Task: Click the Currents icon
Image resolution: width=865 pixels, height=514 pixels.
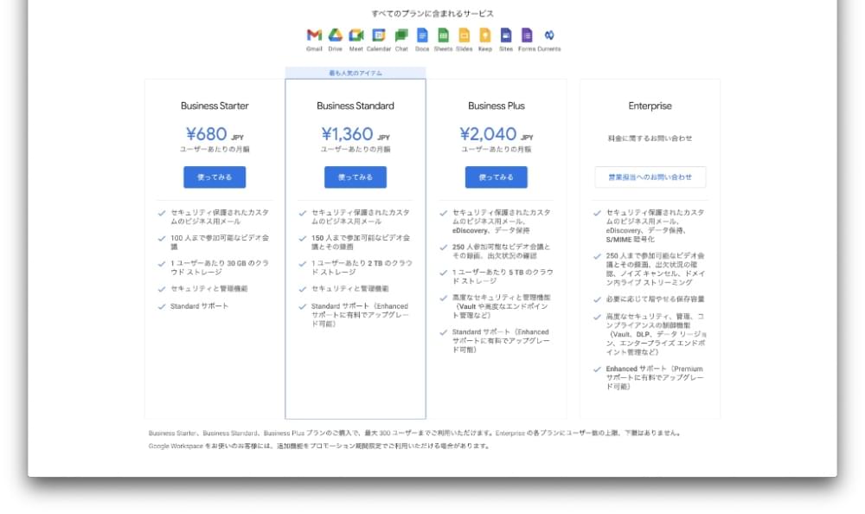Action: click(550, 36)
